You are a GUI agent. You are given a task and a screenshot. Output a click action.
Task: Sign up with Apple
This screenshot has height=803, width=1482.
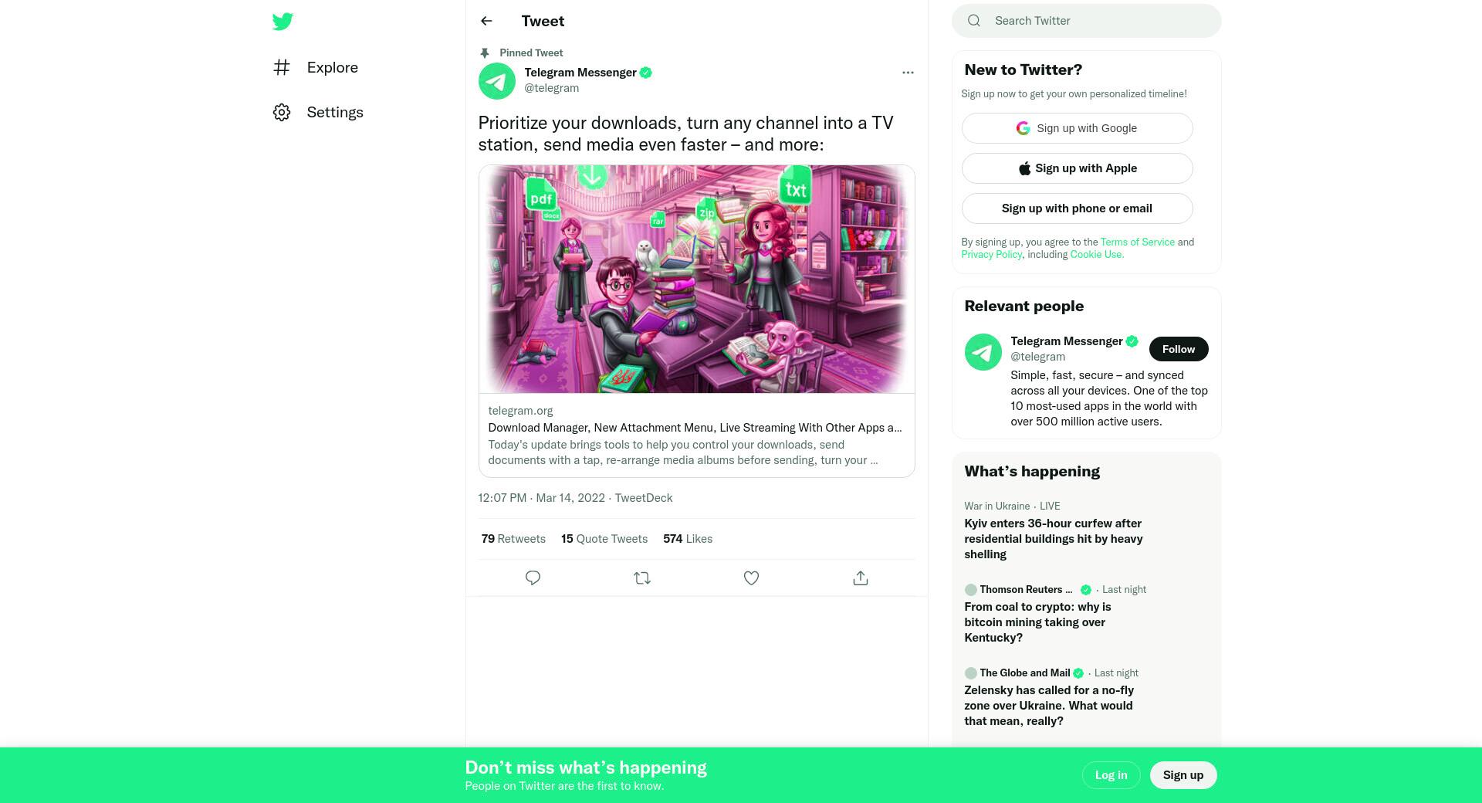(1078, 168)
